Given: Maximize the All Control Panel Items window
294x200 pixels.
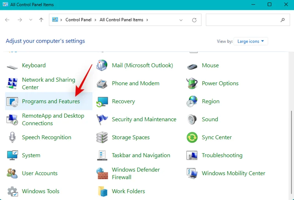Looking at the screenshot, I should tap(269, 4).
